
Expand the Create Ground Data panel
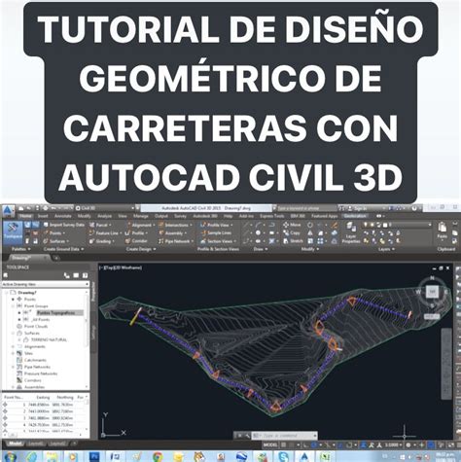(x=63, y=249)
